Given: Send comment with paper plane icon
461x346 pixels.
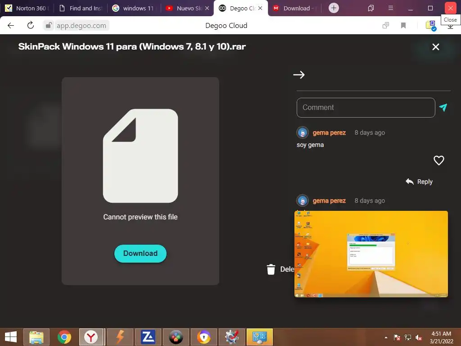Looking at the screenshot, I should 443,107.
